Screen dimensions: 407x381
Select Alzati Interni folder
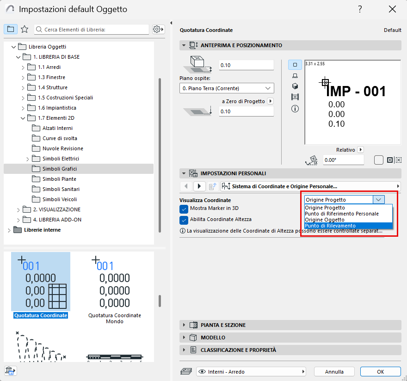click(57, 128)
